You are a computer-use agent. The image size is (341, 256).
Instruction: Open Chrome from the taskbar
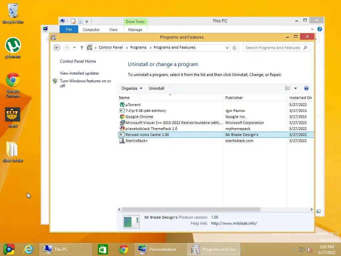[x=123, y=249]
